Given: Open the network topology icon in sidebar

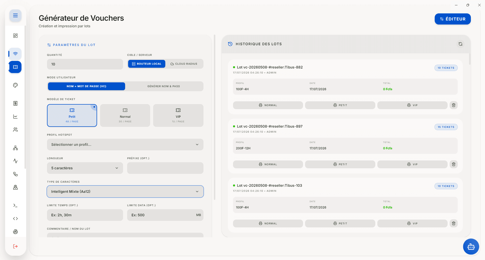Looking at the screenshot, I should click(15, 148).
